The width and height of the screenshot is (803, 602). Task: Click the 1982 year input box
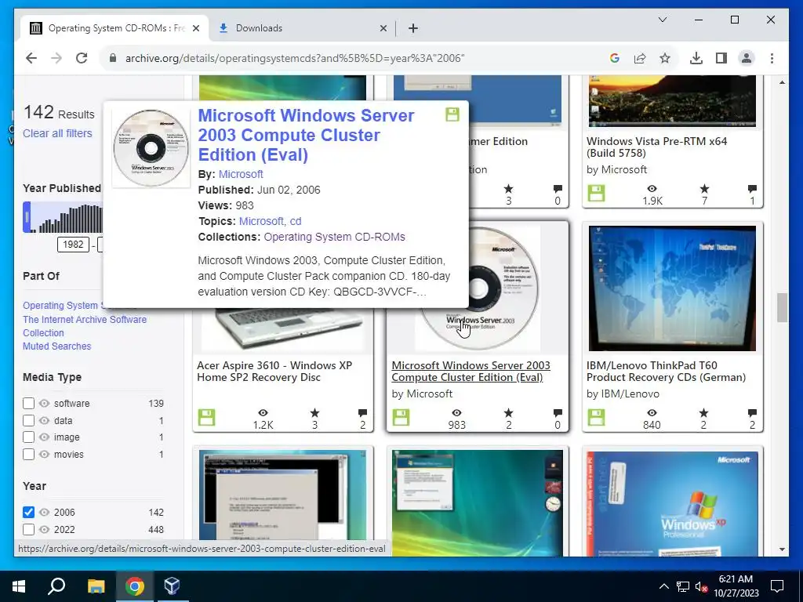[x=73, y=245]
